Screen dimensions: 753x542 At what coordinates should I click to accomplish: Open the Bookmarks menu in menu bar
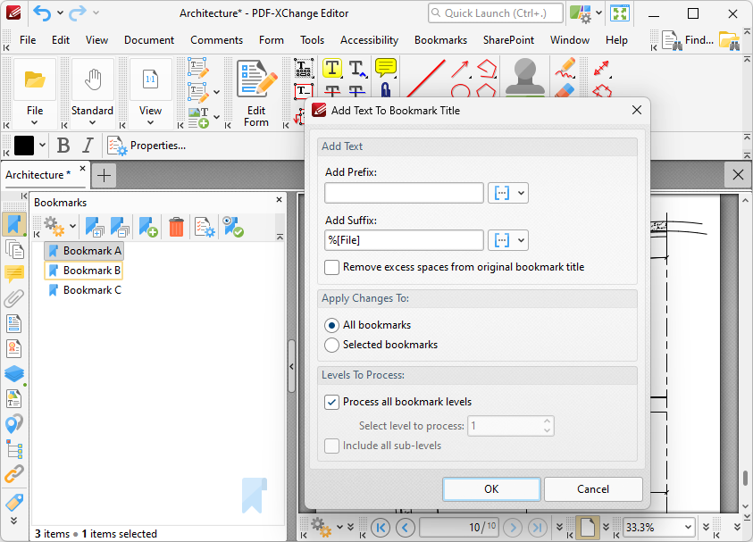(440, 40)
